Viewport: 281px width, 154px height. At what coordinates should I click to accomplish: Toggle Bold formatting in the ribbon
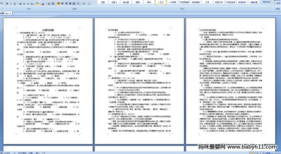[x=7, y=4]
